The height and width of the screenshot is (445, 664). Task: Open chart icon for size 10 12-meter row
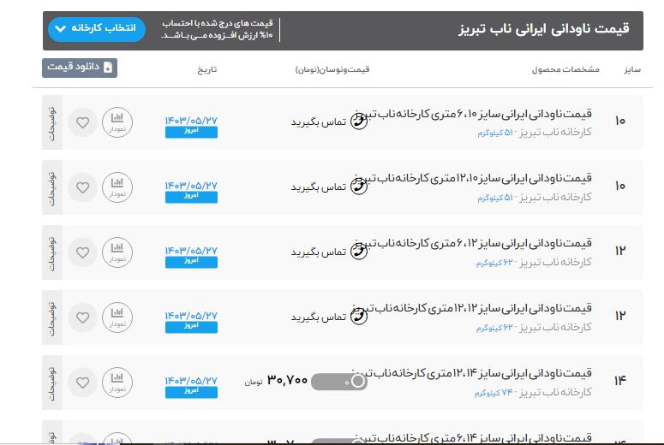click(x=117, y=187)
